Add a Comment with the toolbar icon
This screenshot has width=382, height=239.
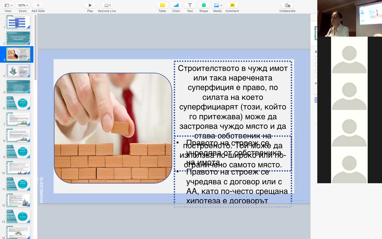[x=232, y=5]
